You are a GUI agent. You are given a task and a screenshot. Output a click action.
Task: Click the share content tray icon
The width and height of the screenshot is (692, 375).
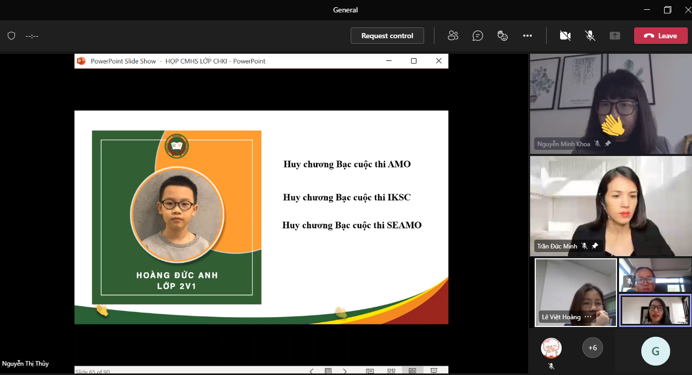point(614,36)
